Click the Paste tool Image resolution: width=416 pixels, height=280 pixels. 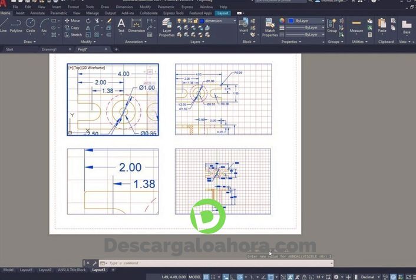tap(382, 25)
